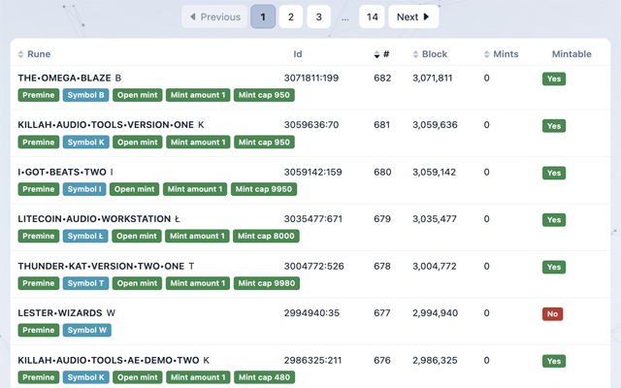
Task: Select current page 1 button
Action: tap(263, 16)
